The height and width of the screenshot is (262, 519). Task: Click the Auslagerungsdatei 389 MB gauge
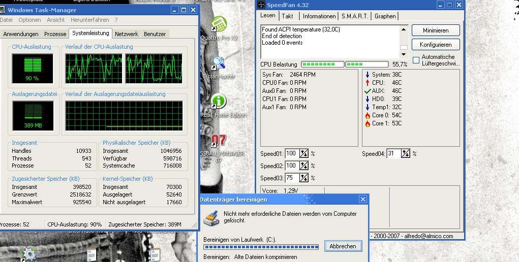click(33, 116)
